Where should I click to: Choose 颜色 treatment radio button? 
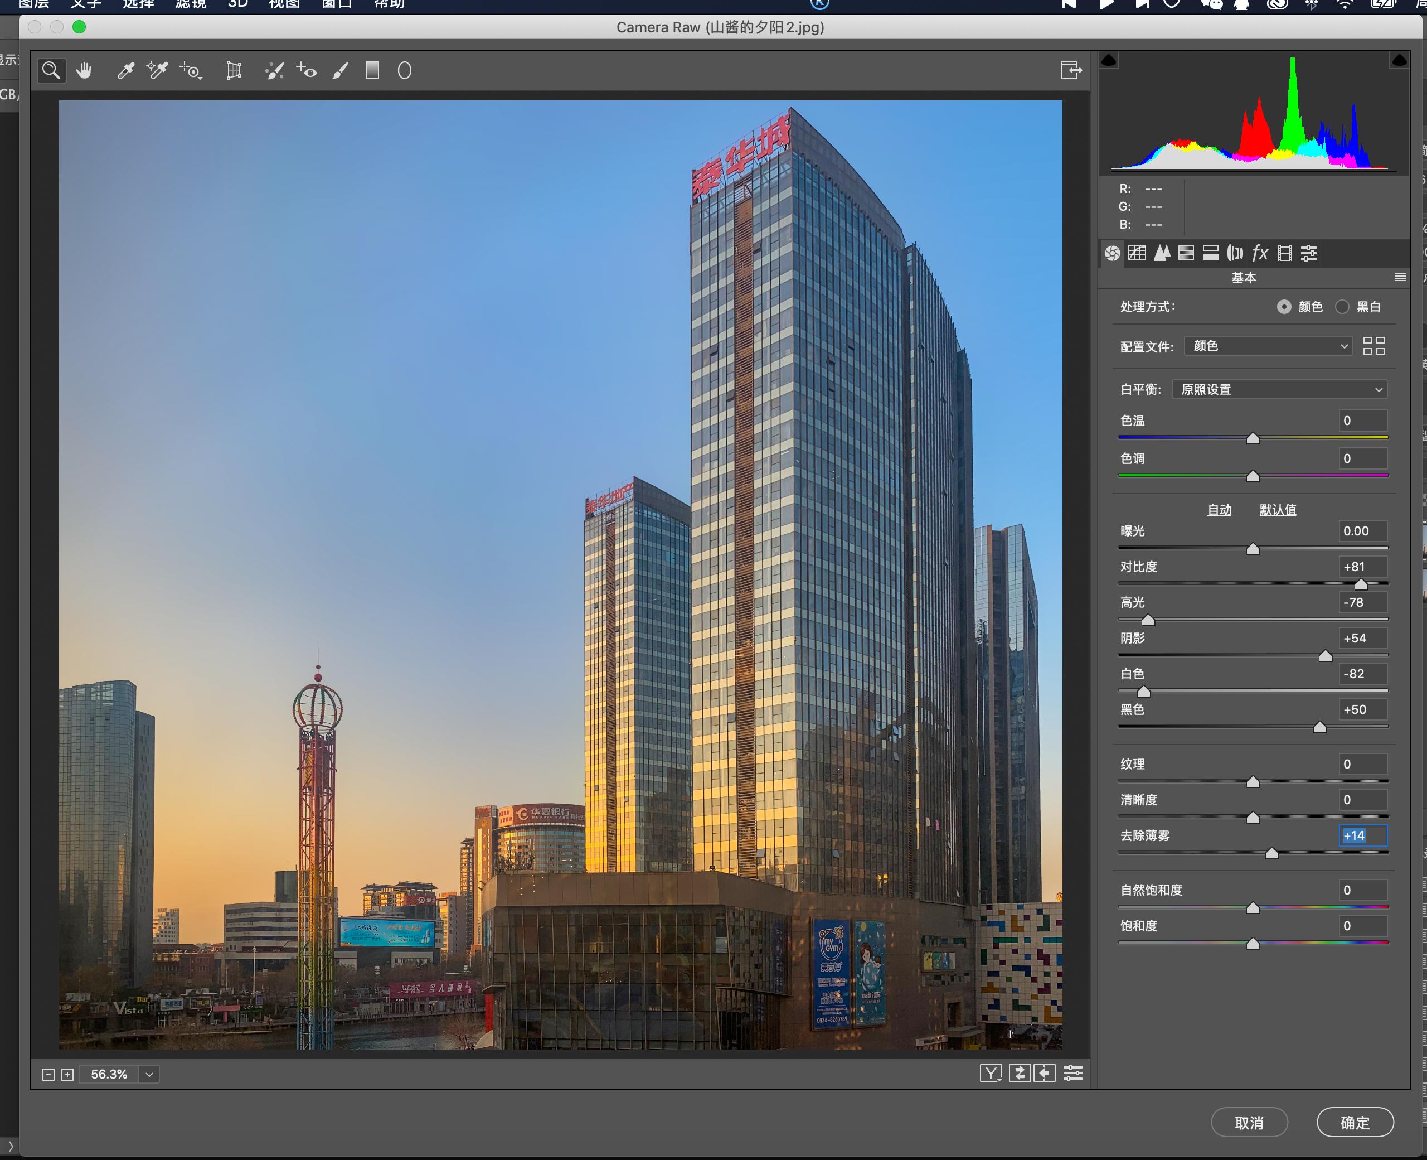(x=1283, y=307)
